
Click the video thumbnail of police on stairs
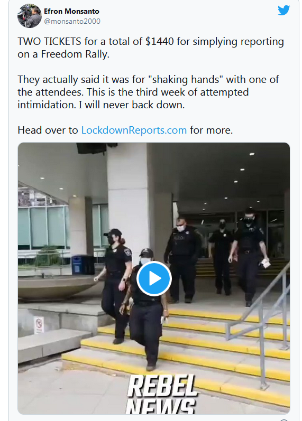pyautogui.click(x=154, y=278)
